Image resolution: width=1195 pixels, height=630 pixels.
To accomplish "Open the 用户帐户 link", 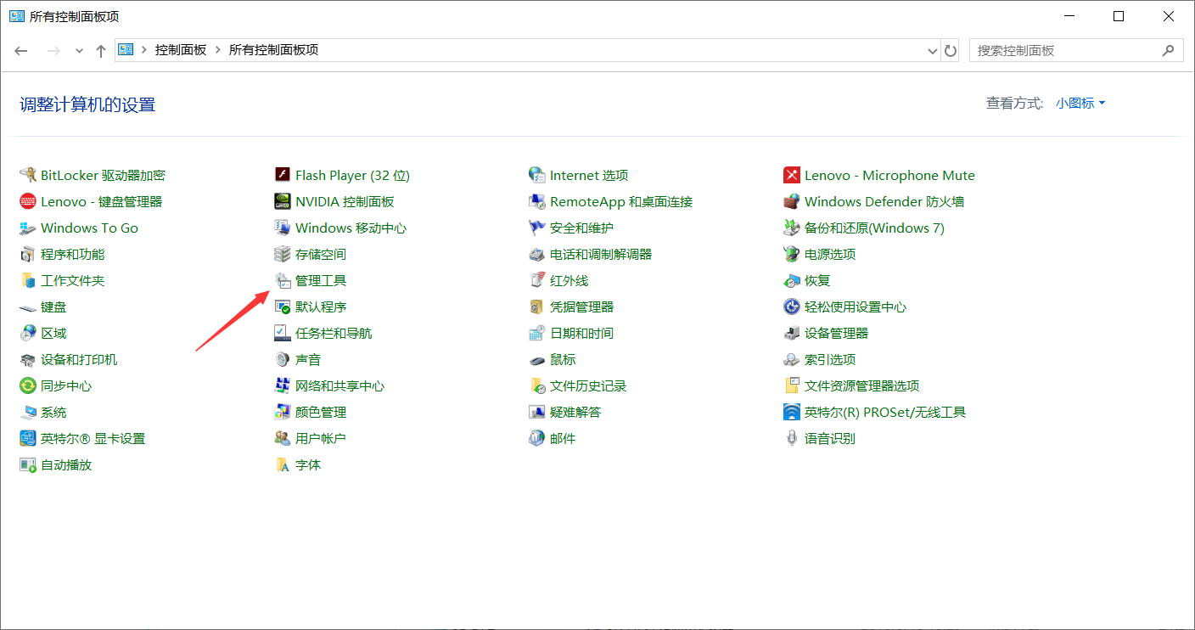I will (x=321, y=438).
